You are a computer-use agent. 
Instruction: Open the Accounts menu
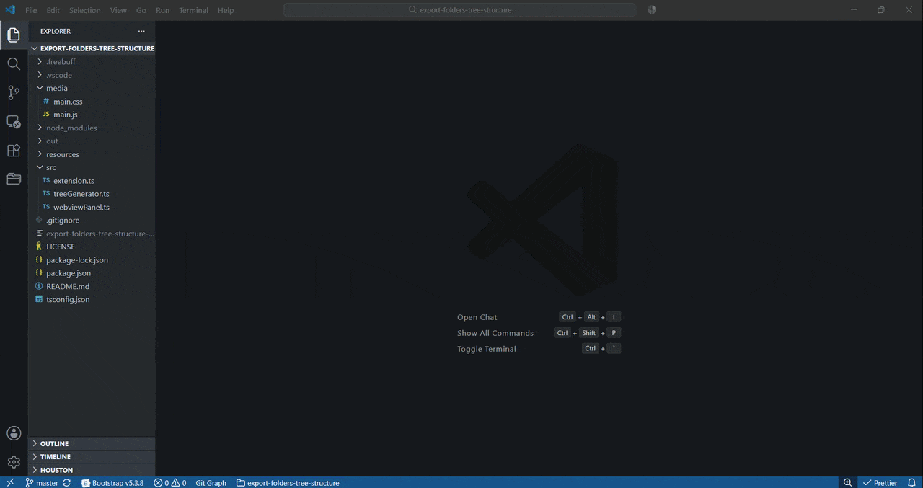point(14,433)
